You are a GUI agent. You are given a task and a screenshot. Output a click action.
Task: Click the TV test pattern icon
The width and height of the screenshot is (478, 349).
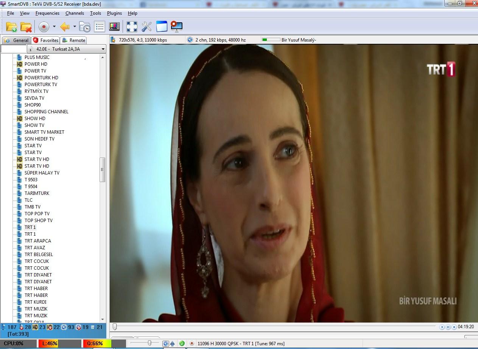pos(114,27)
